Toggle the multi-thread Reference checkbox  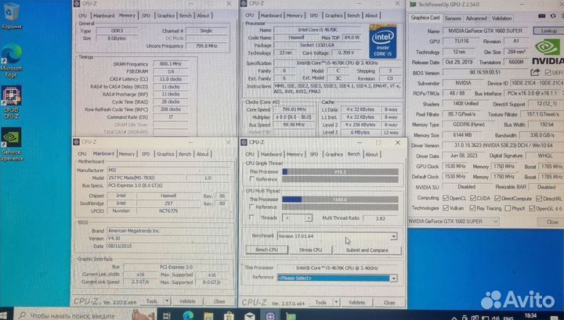251,207
